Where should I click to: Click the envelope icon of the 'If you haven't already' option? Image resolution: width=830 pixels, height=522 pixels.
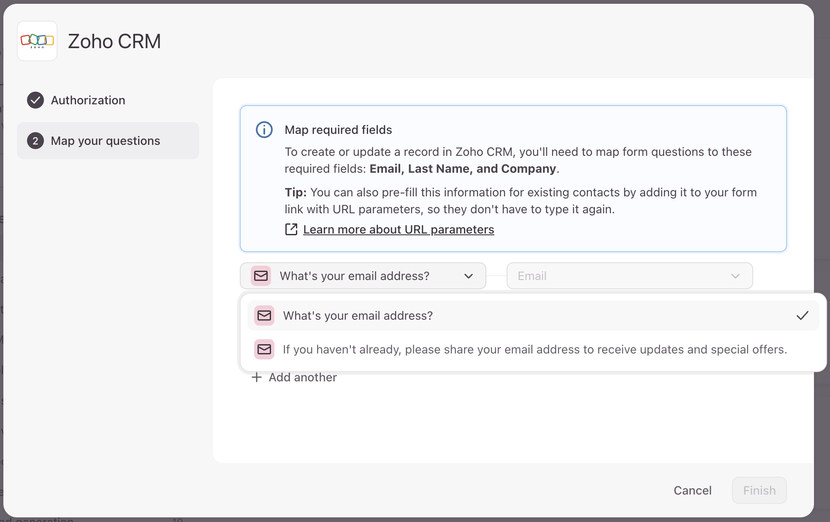pyautogui.click(x=264, y=349)
